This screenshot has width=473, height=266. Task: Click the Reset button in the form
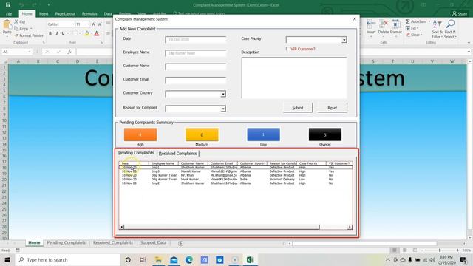[332, 108]
